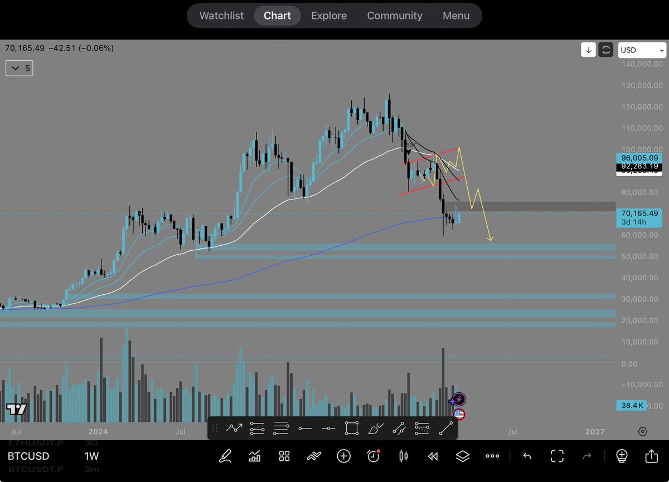This screenshot has height=482, width=669.
Task: Click the US flag economic event marker
Action: [458, 414]
